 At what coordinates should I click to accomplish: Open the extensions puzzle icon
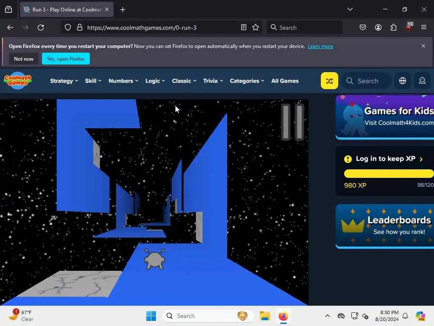point(393,28)
